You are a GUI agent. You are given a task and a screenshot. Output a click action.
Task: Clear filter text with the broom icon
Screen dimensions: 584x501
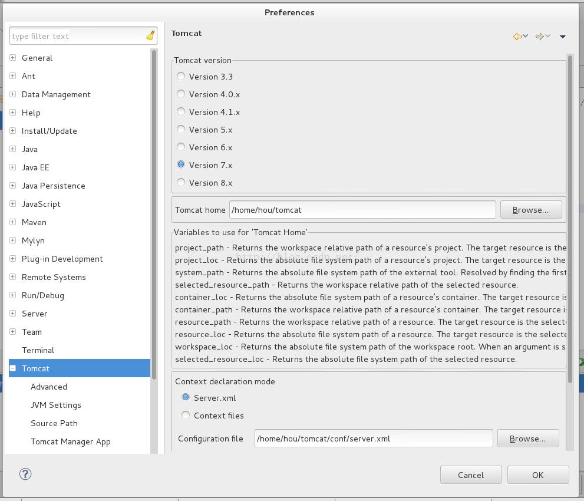[x=150, y=36]
